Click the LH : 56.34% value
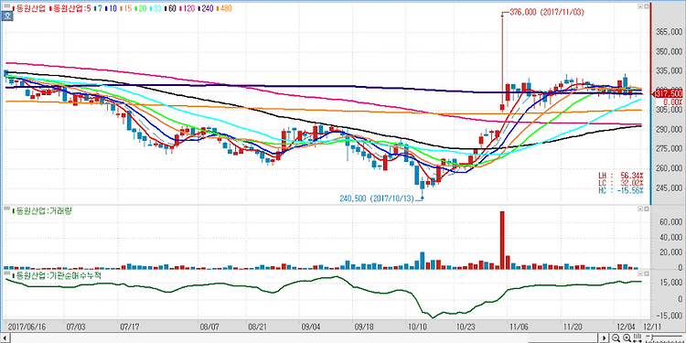The image size is (686, 343). click(x=621, y=176)
